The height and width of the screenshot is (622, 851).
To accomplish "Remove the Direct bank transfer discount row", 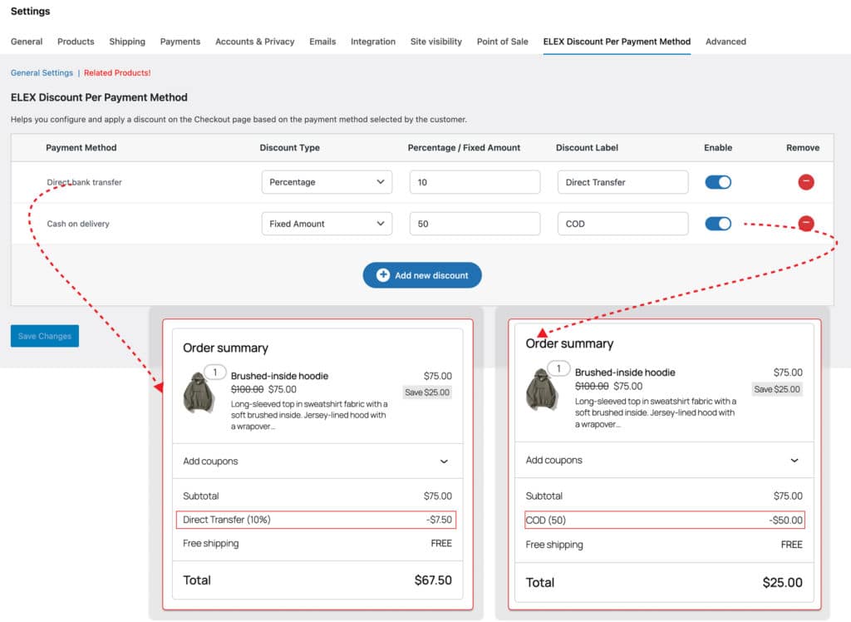I will (x=806, y=182).
